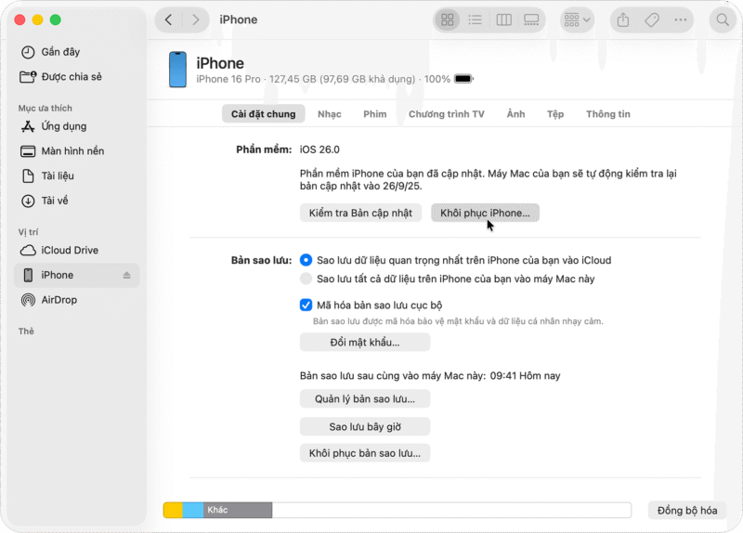Switch to the Chương trình TV tab
This screenshot has width=743, height=533.
pyautogui.click(x=447, y=114)
